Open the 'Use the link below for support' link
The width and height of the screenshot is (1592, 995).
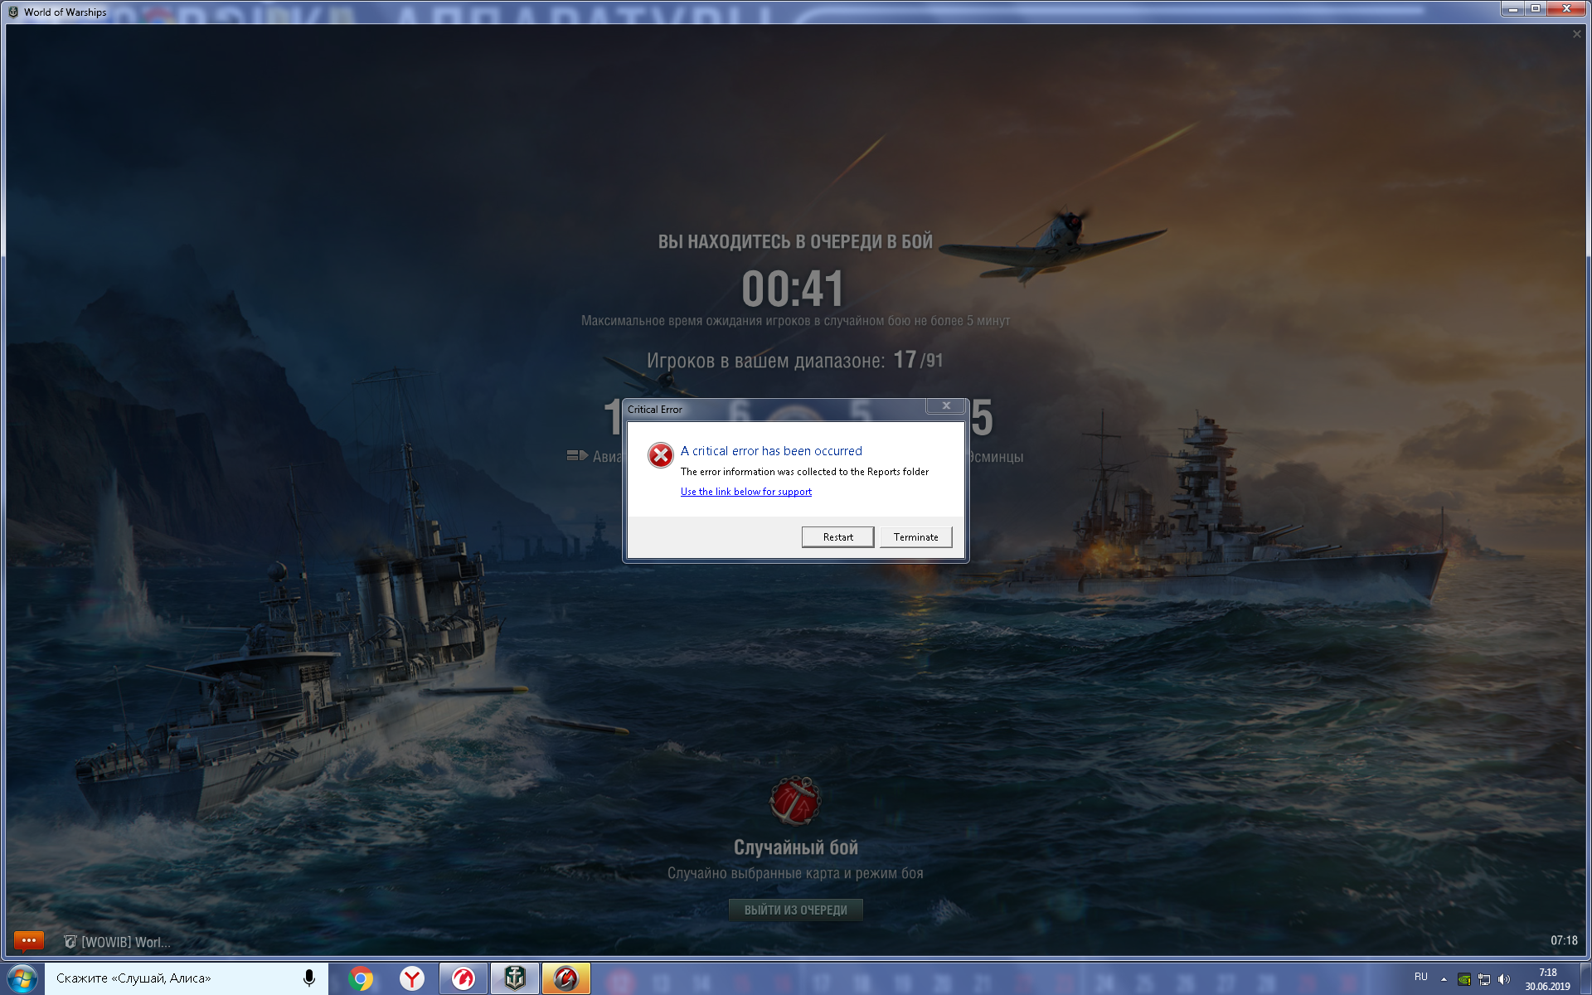point(745,492)
